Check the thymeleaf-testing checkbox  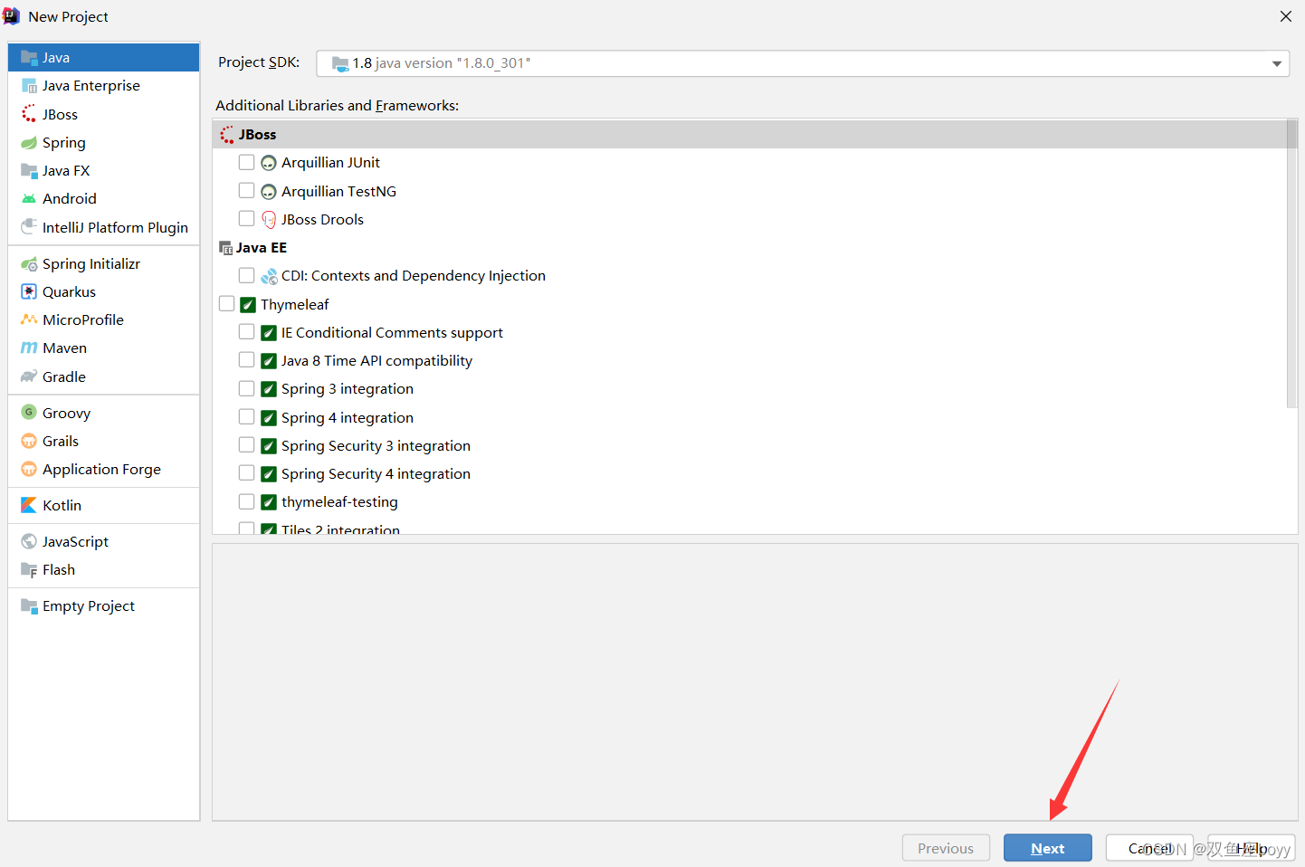pos(246,500)
